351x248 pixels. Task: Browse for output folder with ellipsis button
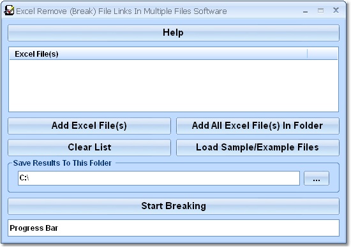[x=317, y=179]
